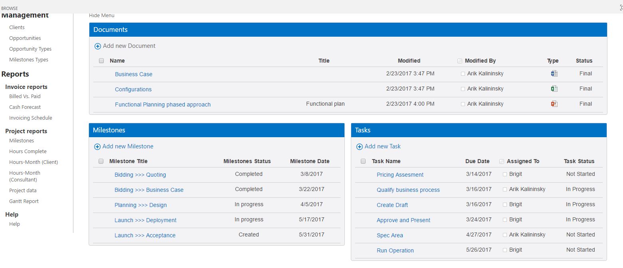
Task: Click the Invoice reports heading
Action: point(26,87)
